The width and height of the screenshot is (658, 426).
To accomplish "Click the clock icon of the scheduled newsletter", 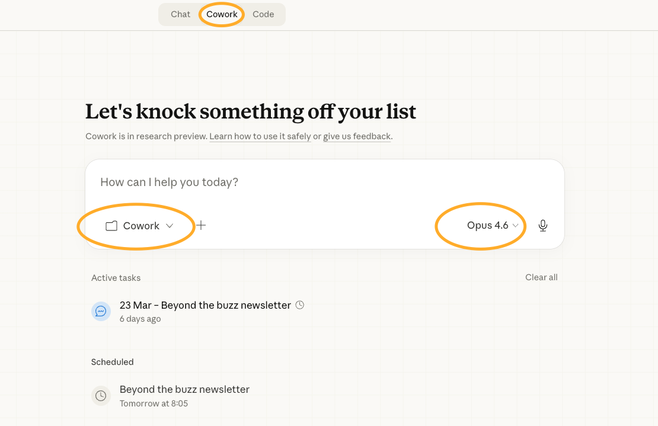I will tap(101, 395).
